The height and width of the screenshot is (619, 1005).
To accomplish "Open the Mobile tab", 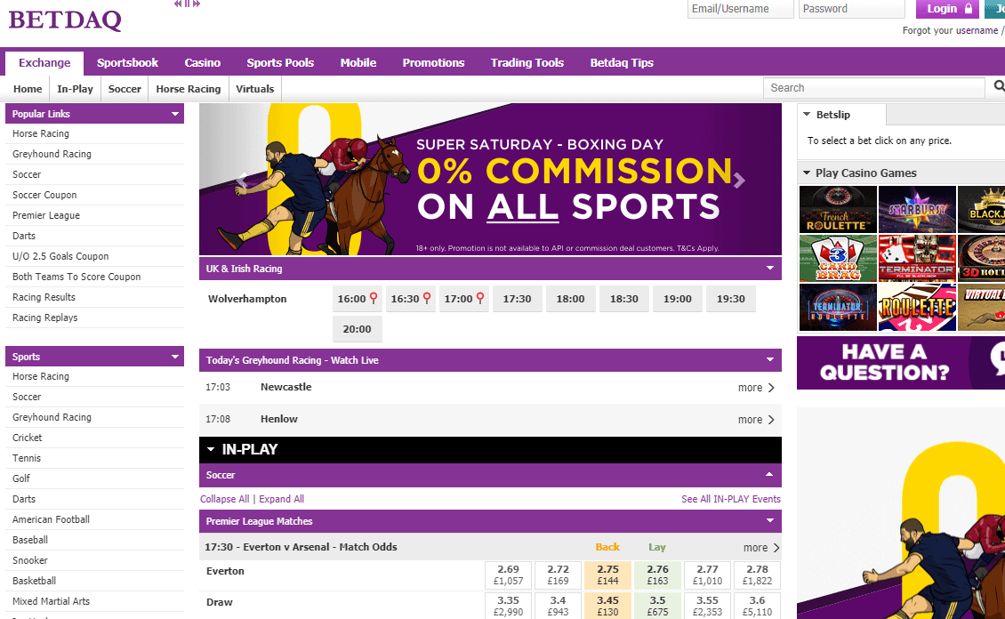I will pyautogui.click(x=358, y=63).
